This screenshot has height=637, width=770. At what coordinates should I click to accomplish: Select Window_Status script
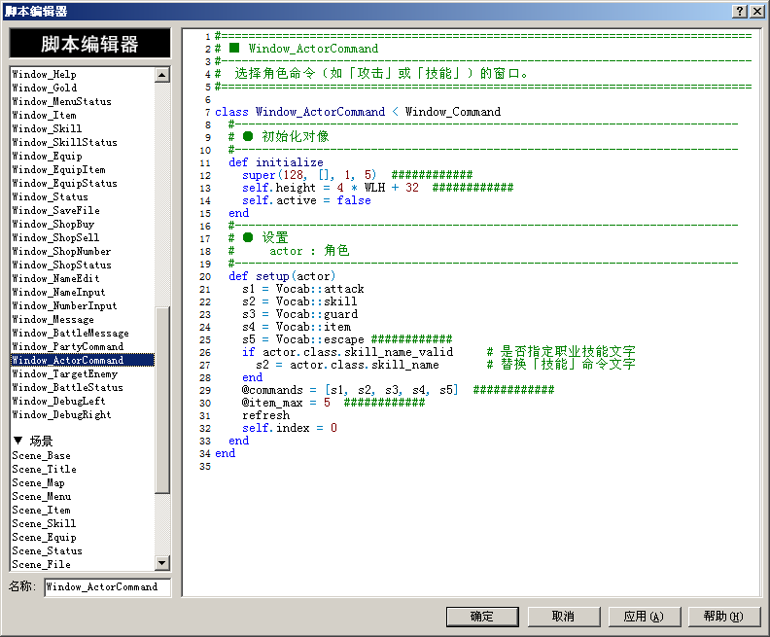(x=83, y=197)
